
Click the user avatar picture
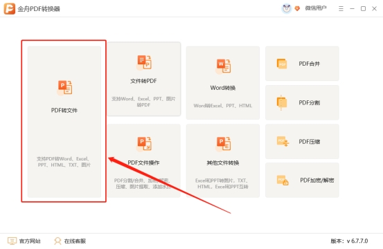287,8
